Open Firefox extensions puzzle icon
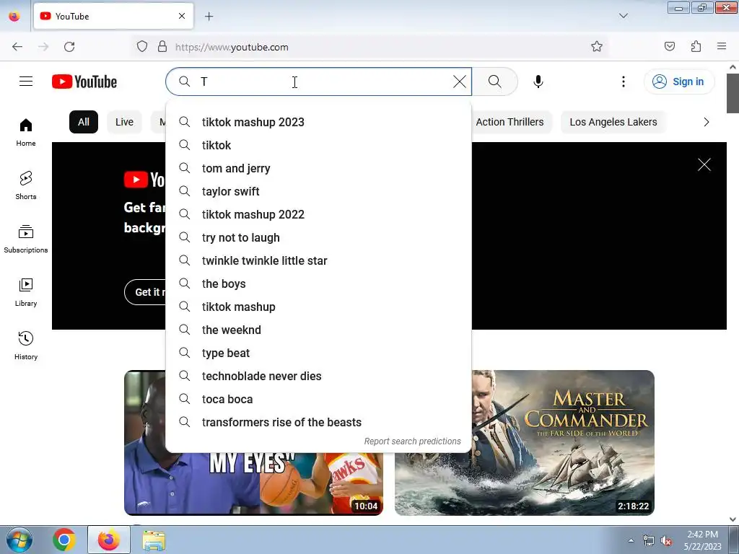Image resolution: width=739 pixels, height=554 pixels. pos(696,47)
